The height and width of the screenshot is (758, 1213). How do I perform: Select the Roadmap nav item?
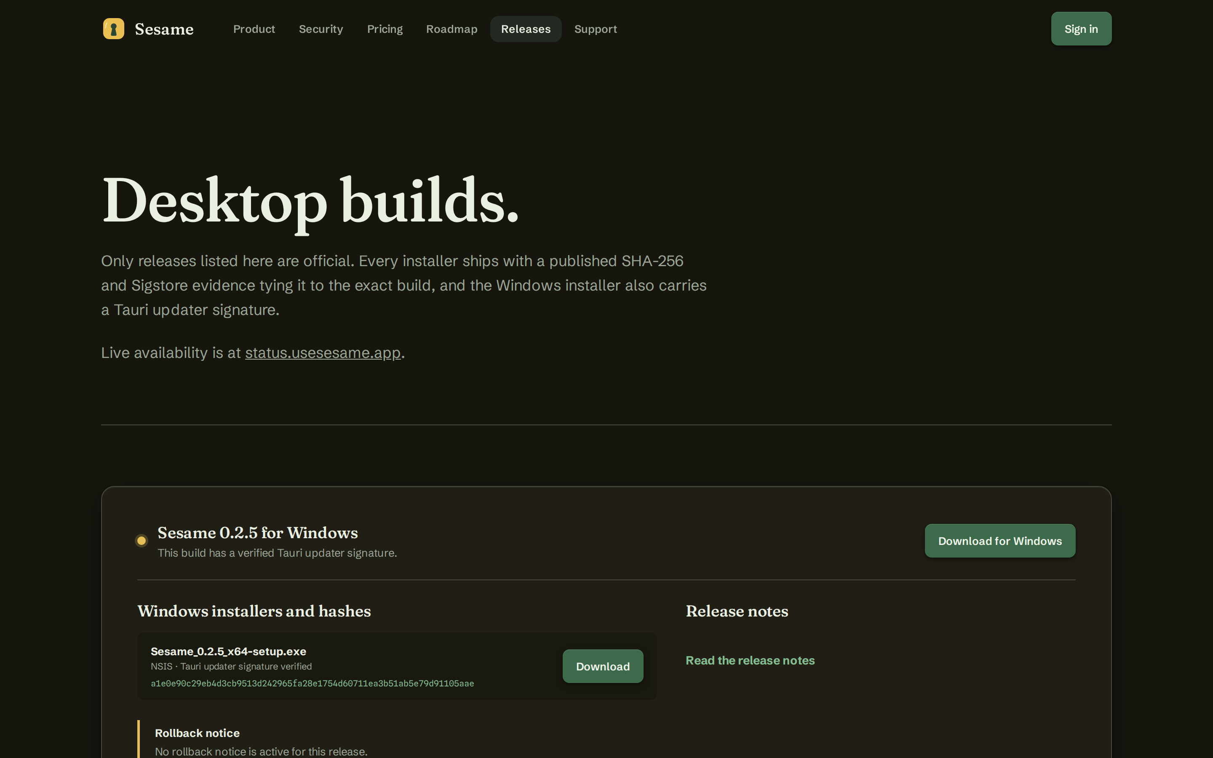(452, 29)
